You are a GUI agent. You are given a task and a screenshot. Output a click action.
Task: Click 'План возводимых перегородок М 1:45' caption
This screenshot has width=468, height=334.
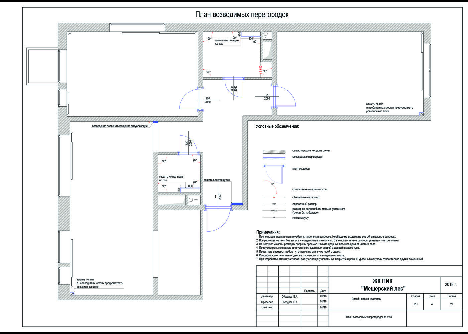click(369, 317)
